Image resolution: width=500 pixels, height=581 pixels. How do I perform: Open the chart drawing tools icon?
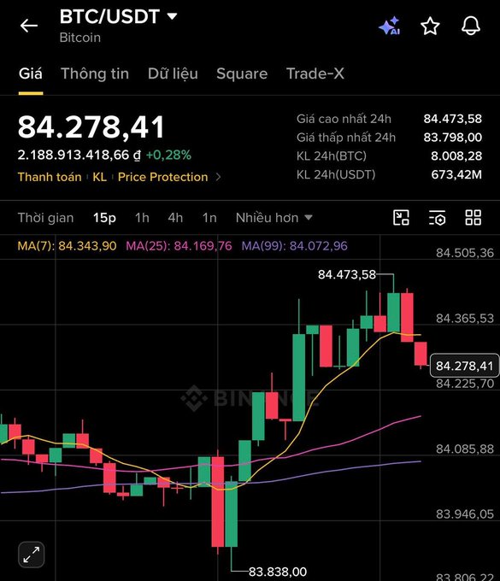(401, 218)
